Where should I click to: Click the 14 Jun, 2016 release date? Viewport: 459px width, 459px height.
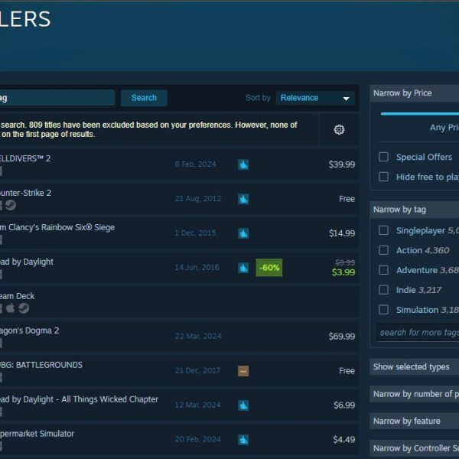[197, 268]
